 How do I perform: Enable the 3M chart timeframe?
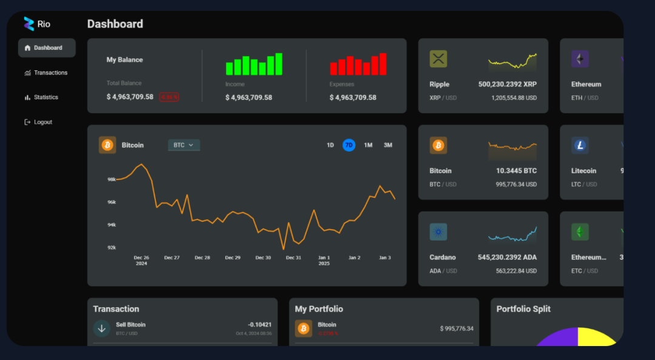point(388,145)
